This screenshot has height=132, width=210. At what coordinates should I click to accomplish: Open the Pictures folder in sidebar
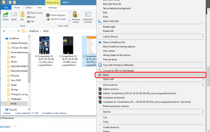pyautogui.click(x=13, y=76)
